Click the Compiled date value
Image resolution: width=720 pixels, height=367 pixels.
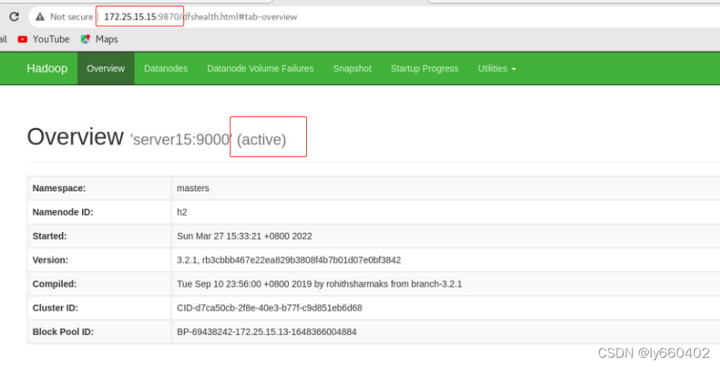[319, 284]
